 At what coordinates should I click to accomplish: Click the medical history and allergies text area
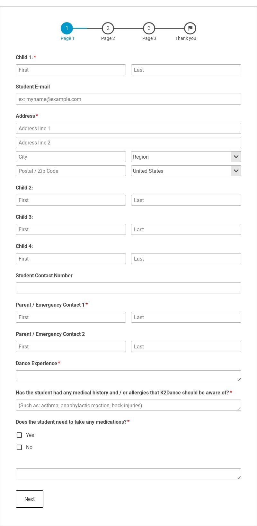tap(128, 405)
